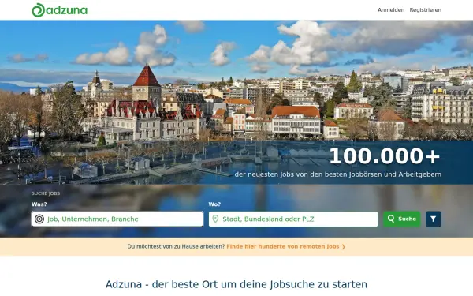Focus the Wo? location input field
Viewport: 473px width, 296px height.
pos(293,219)
